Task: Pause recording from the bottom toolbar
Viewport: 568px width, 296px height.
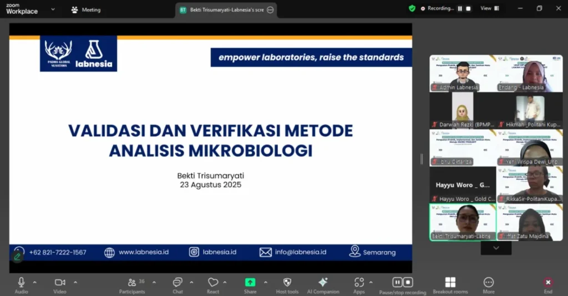Action: click(397, 282)
